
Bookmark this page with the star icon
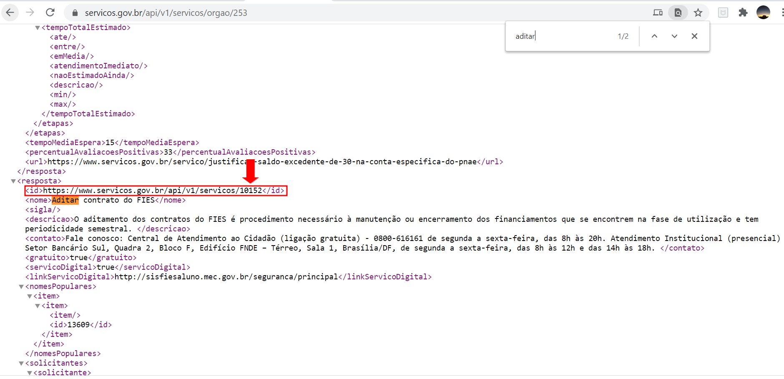(698, 13)
